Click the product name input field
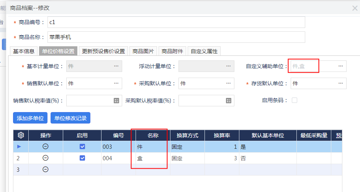 click(176, 37)
